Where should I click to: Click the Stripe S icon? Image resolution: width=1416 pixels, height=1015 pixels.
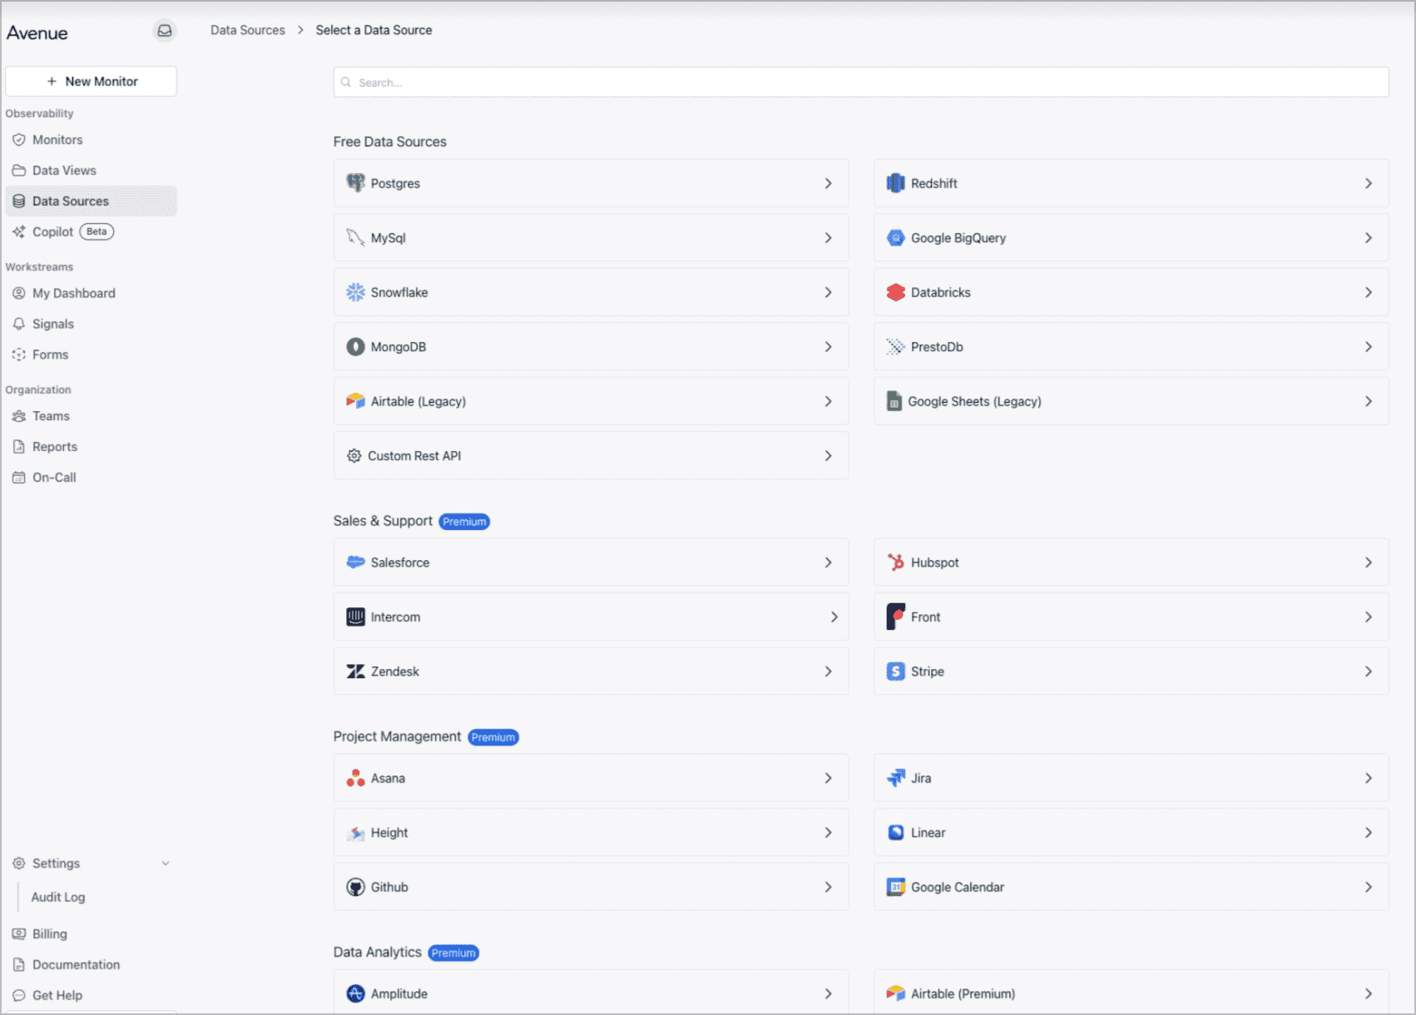[x=895, y=671]
